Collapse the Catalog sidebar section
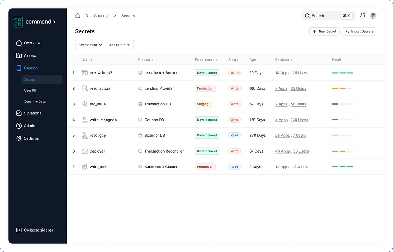Image resolution: width=393 pixels, height=252 pixels. (x=31, y=68)
